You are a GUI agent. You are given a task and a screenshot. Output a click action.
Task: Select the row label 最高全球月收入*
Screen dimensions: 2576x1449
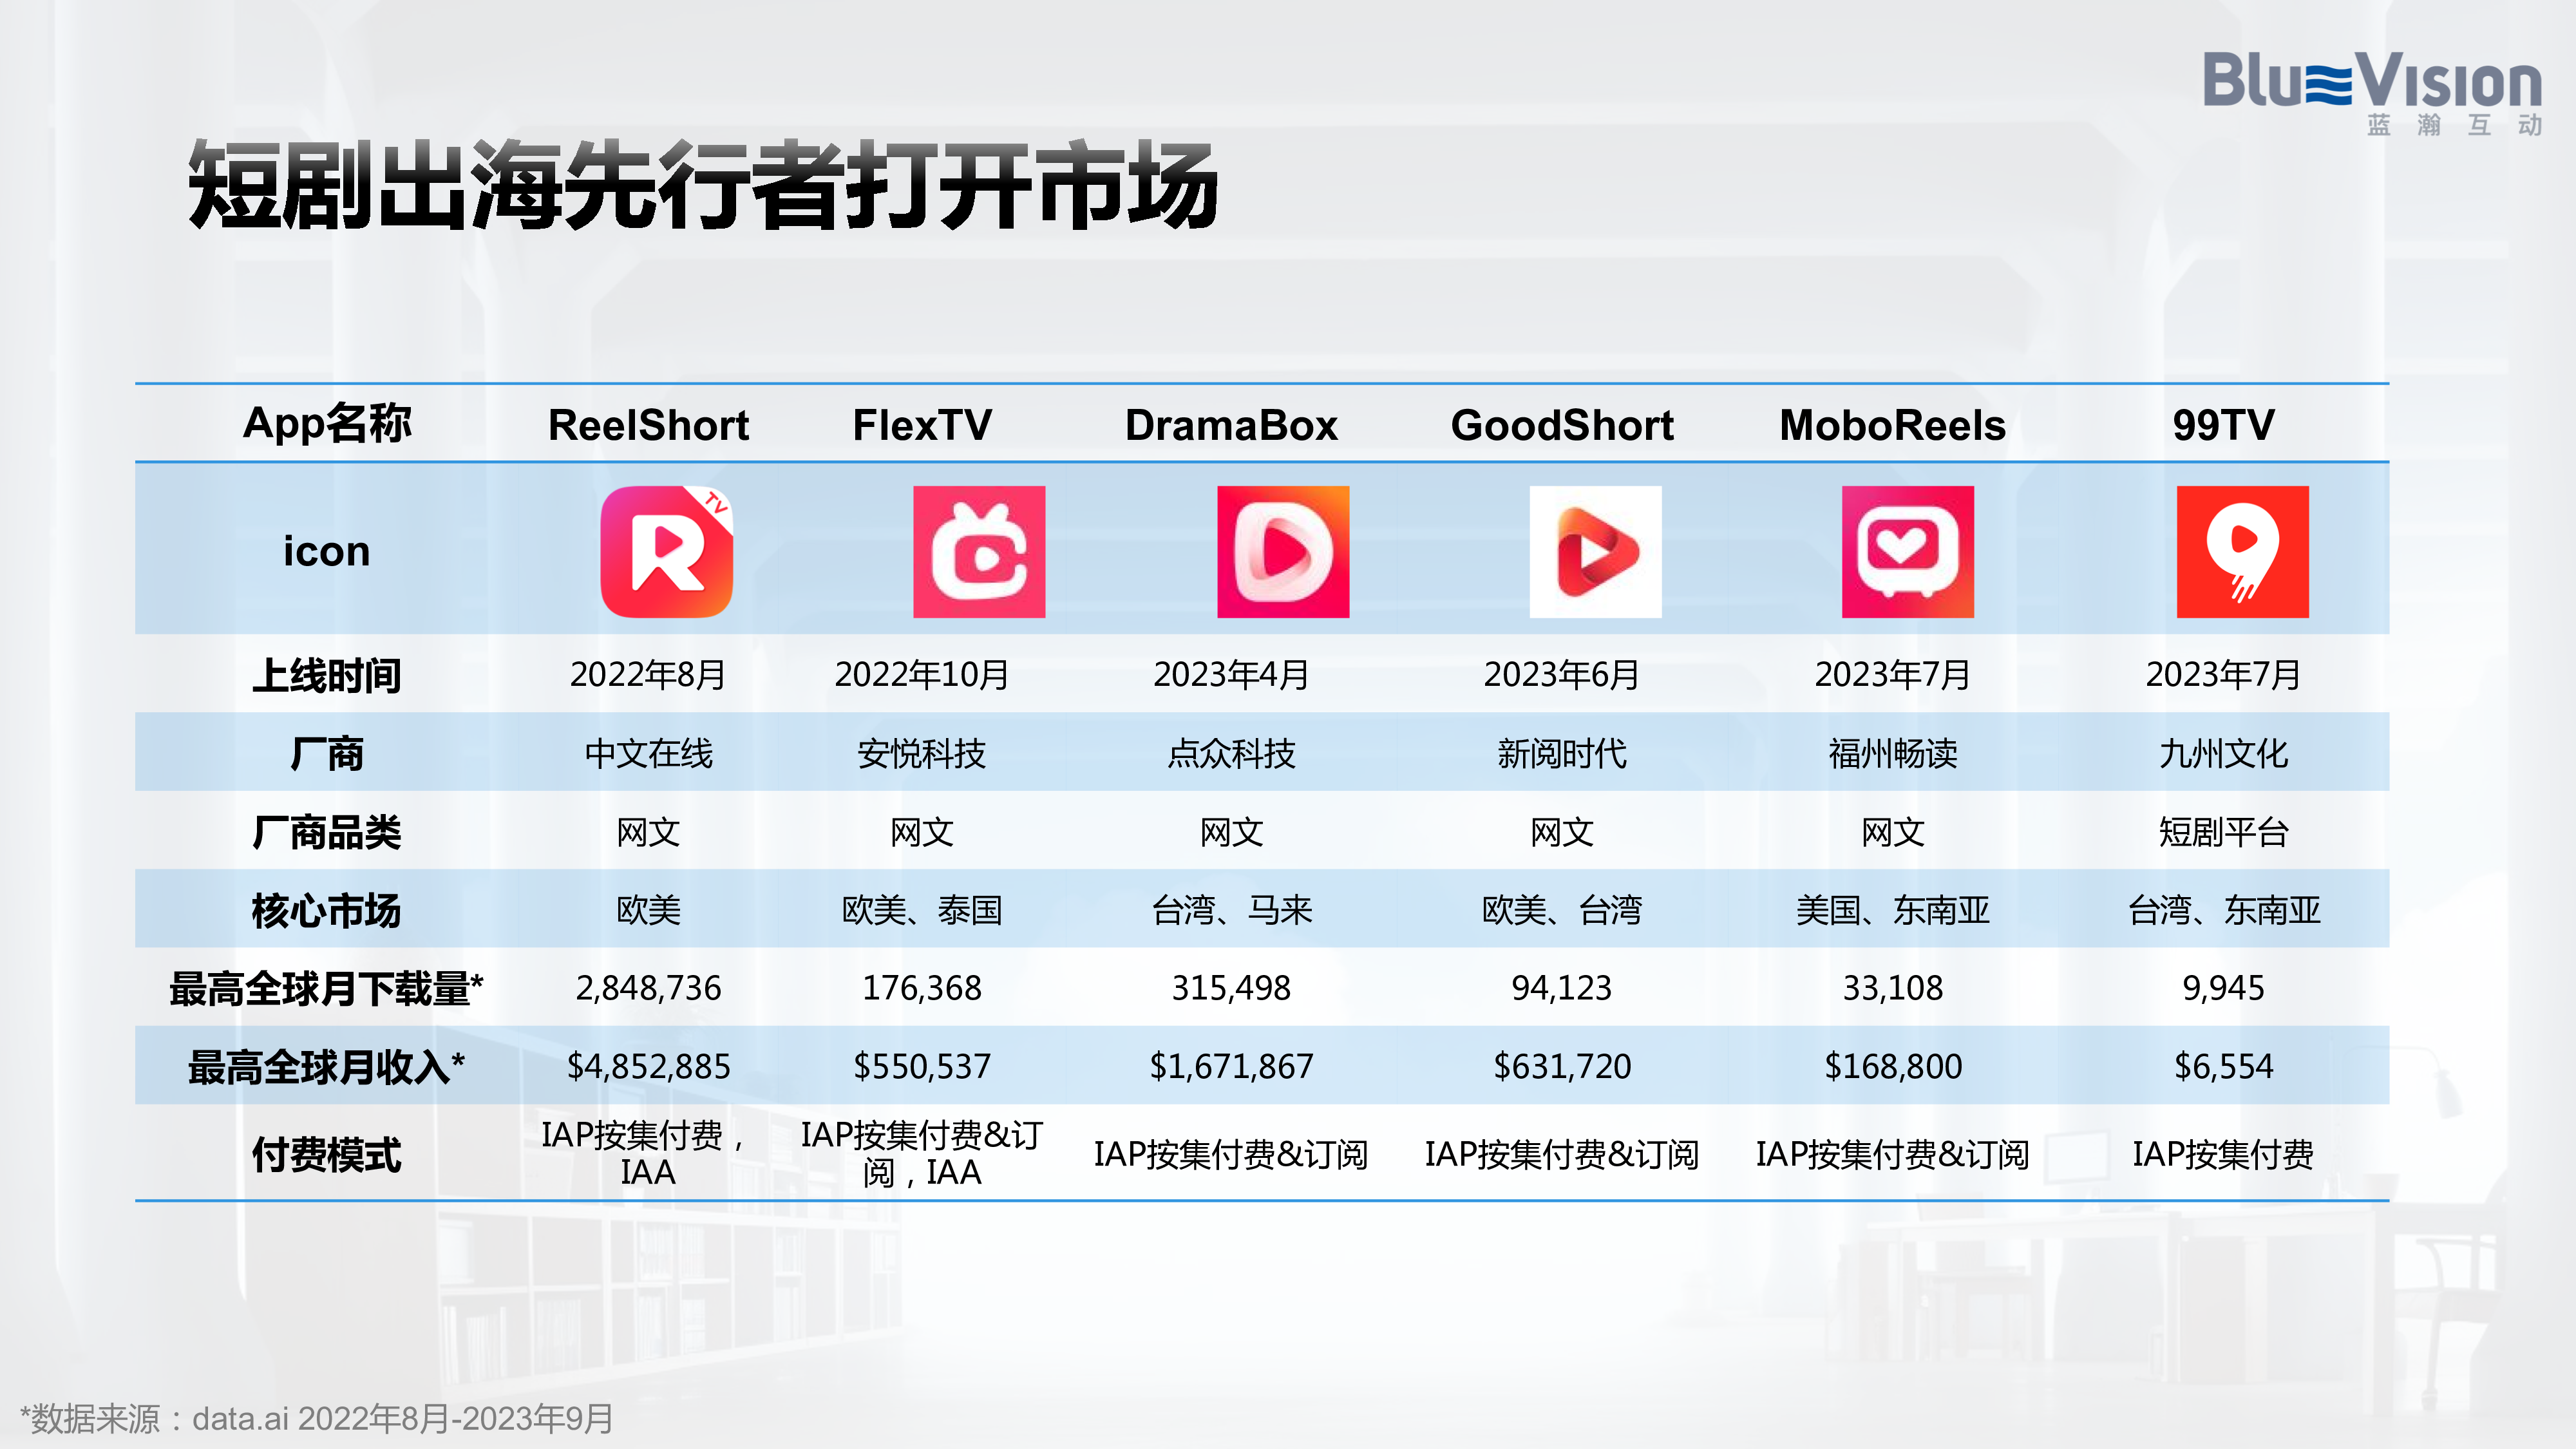[x=327, y=1067]
